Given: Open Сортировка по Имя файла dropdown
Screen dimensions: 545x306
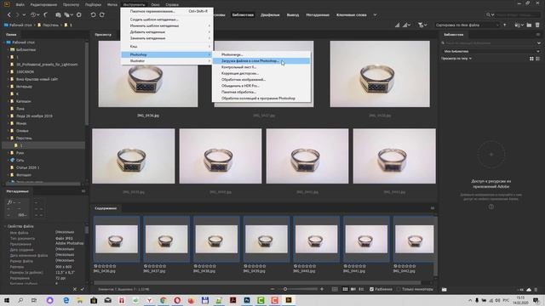Looking at the screenshot, I should click(x=467, y=25).
